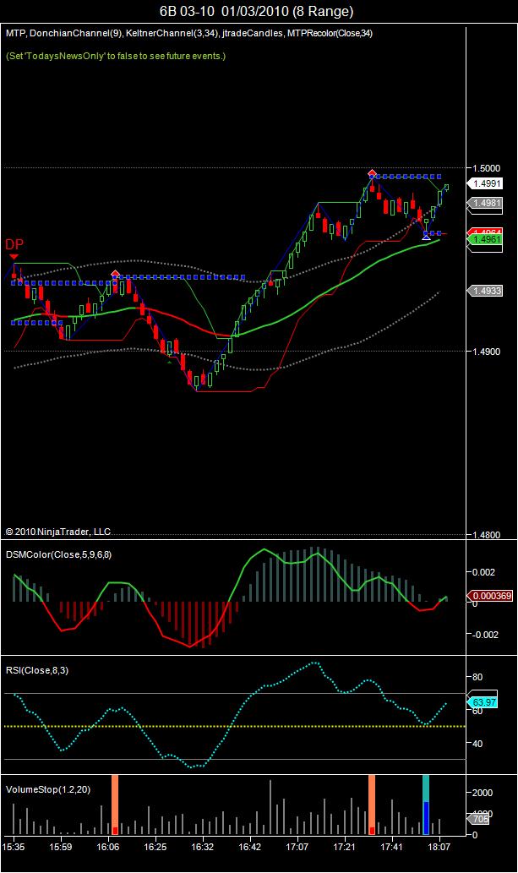Click the 1.4900 price axis label

tap(486, 352)
